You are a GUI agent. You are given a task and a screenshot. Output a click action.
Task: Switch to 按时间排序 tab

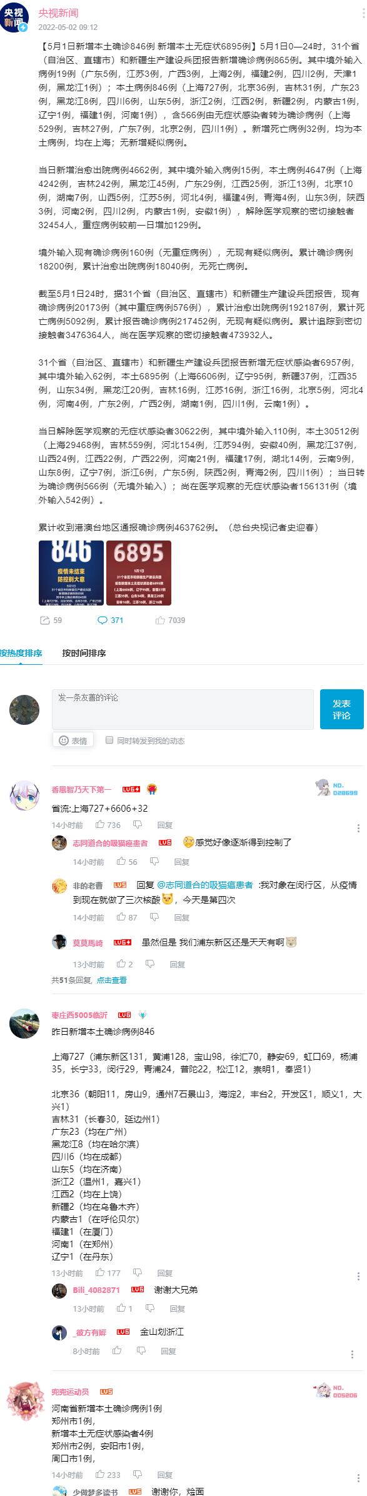84,653
